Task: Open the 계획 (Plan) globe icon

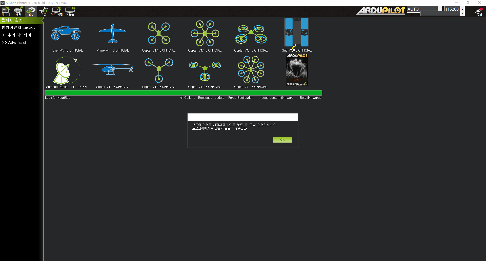Action: [x=18, y=11]
